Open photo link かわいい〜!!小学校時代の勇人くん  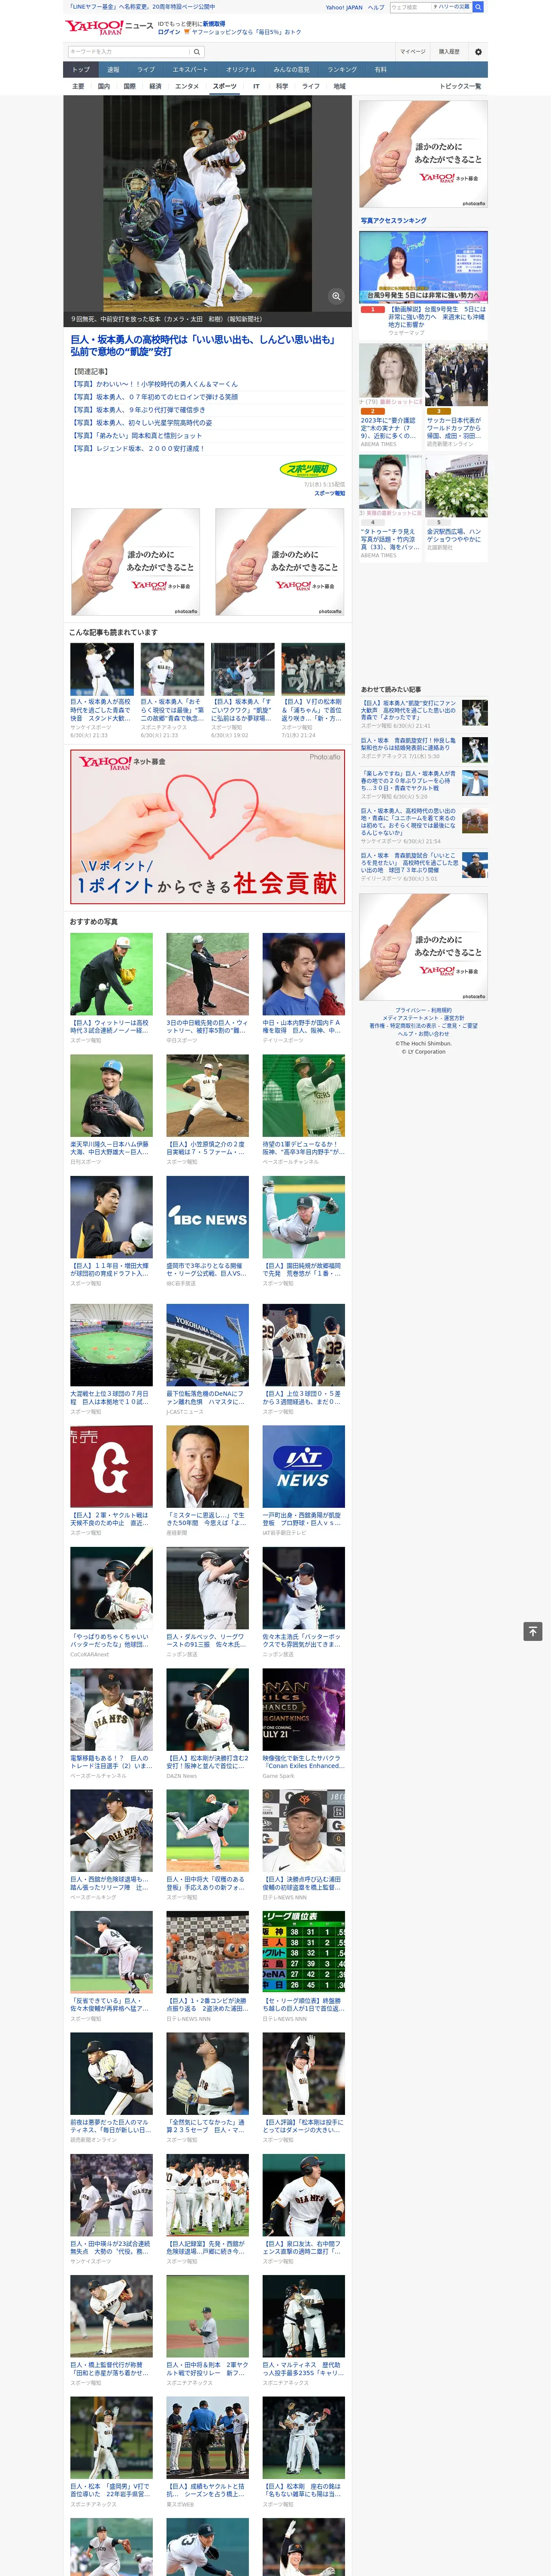pos(155,384)
